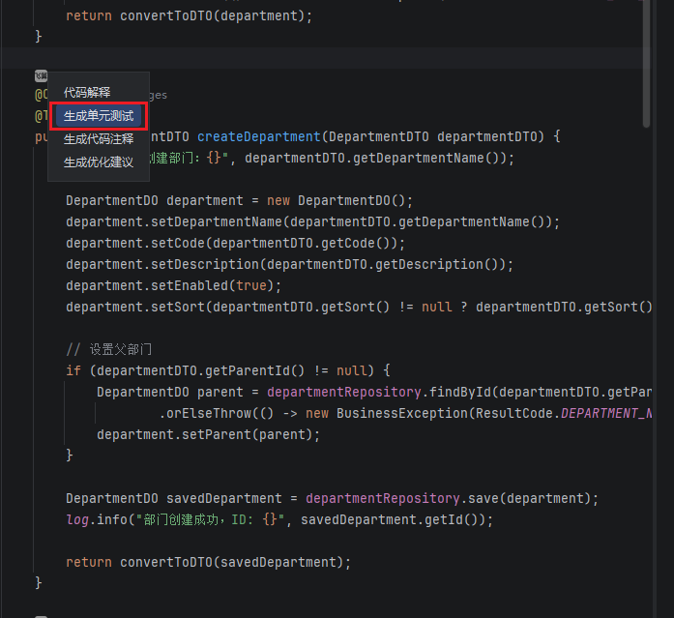Choose 生成单元测试 in the popup menu
The height and width of the screenshot is (618, 674).
[x=99, y=116]
